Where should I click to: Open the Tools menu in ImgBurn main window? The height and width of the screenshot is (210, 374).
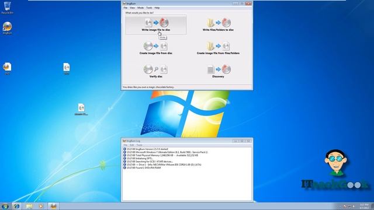[149, 8]
